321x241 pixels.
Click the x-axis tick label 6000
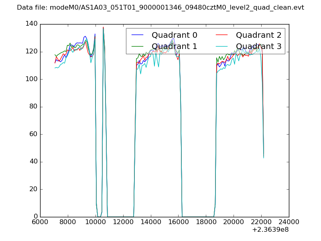pos(40,222)
